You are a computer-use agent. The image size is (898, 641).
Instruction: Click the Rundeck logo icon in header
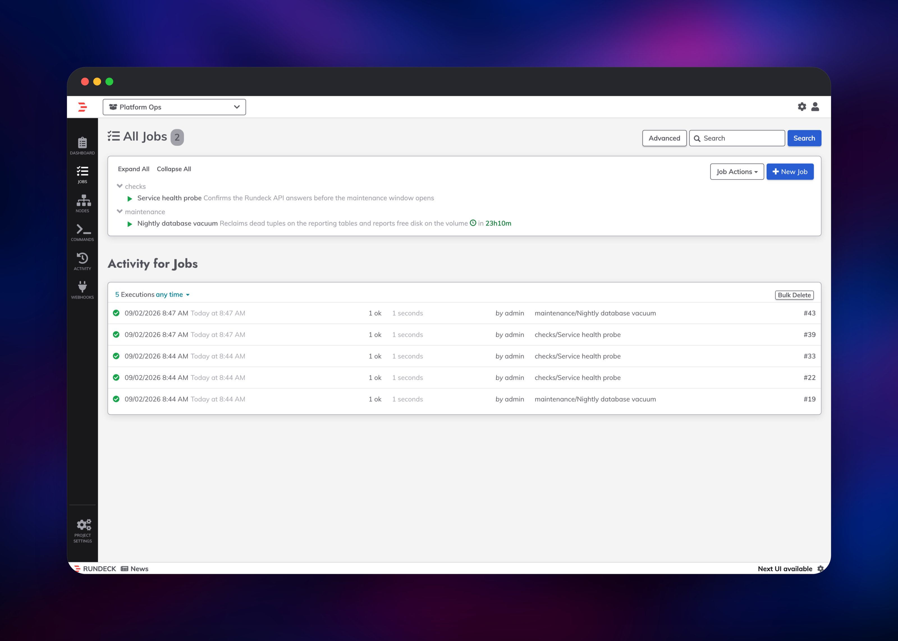pos(83,107)
